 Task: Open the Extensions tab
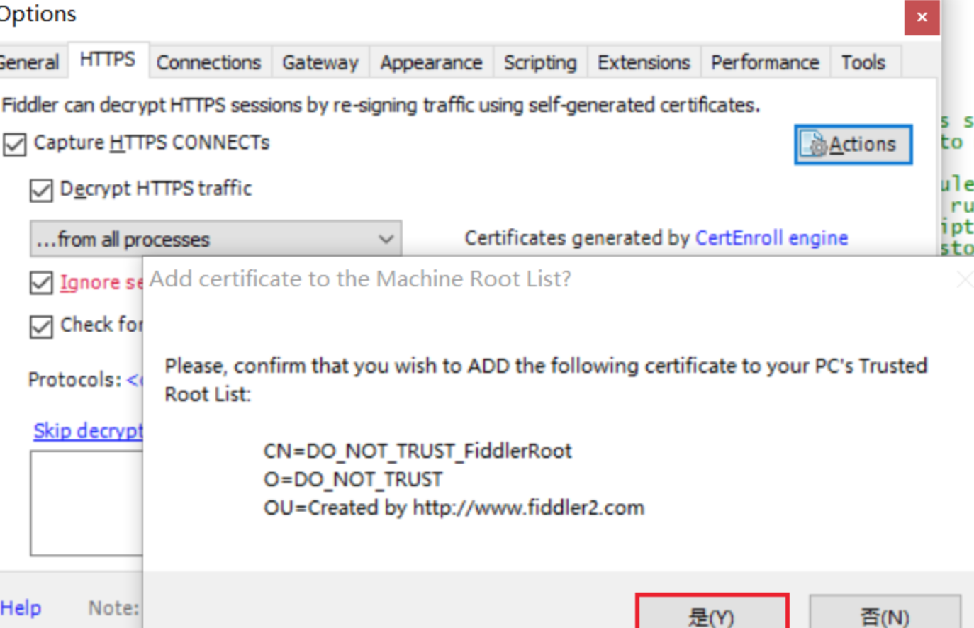(x=644, y=62)
